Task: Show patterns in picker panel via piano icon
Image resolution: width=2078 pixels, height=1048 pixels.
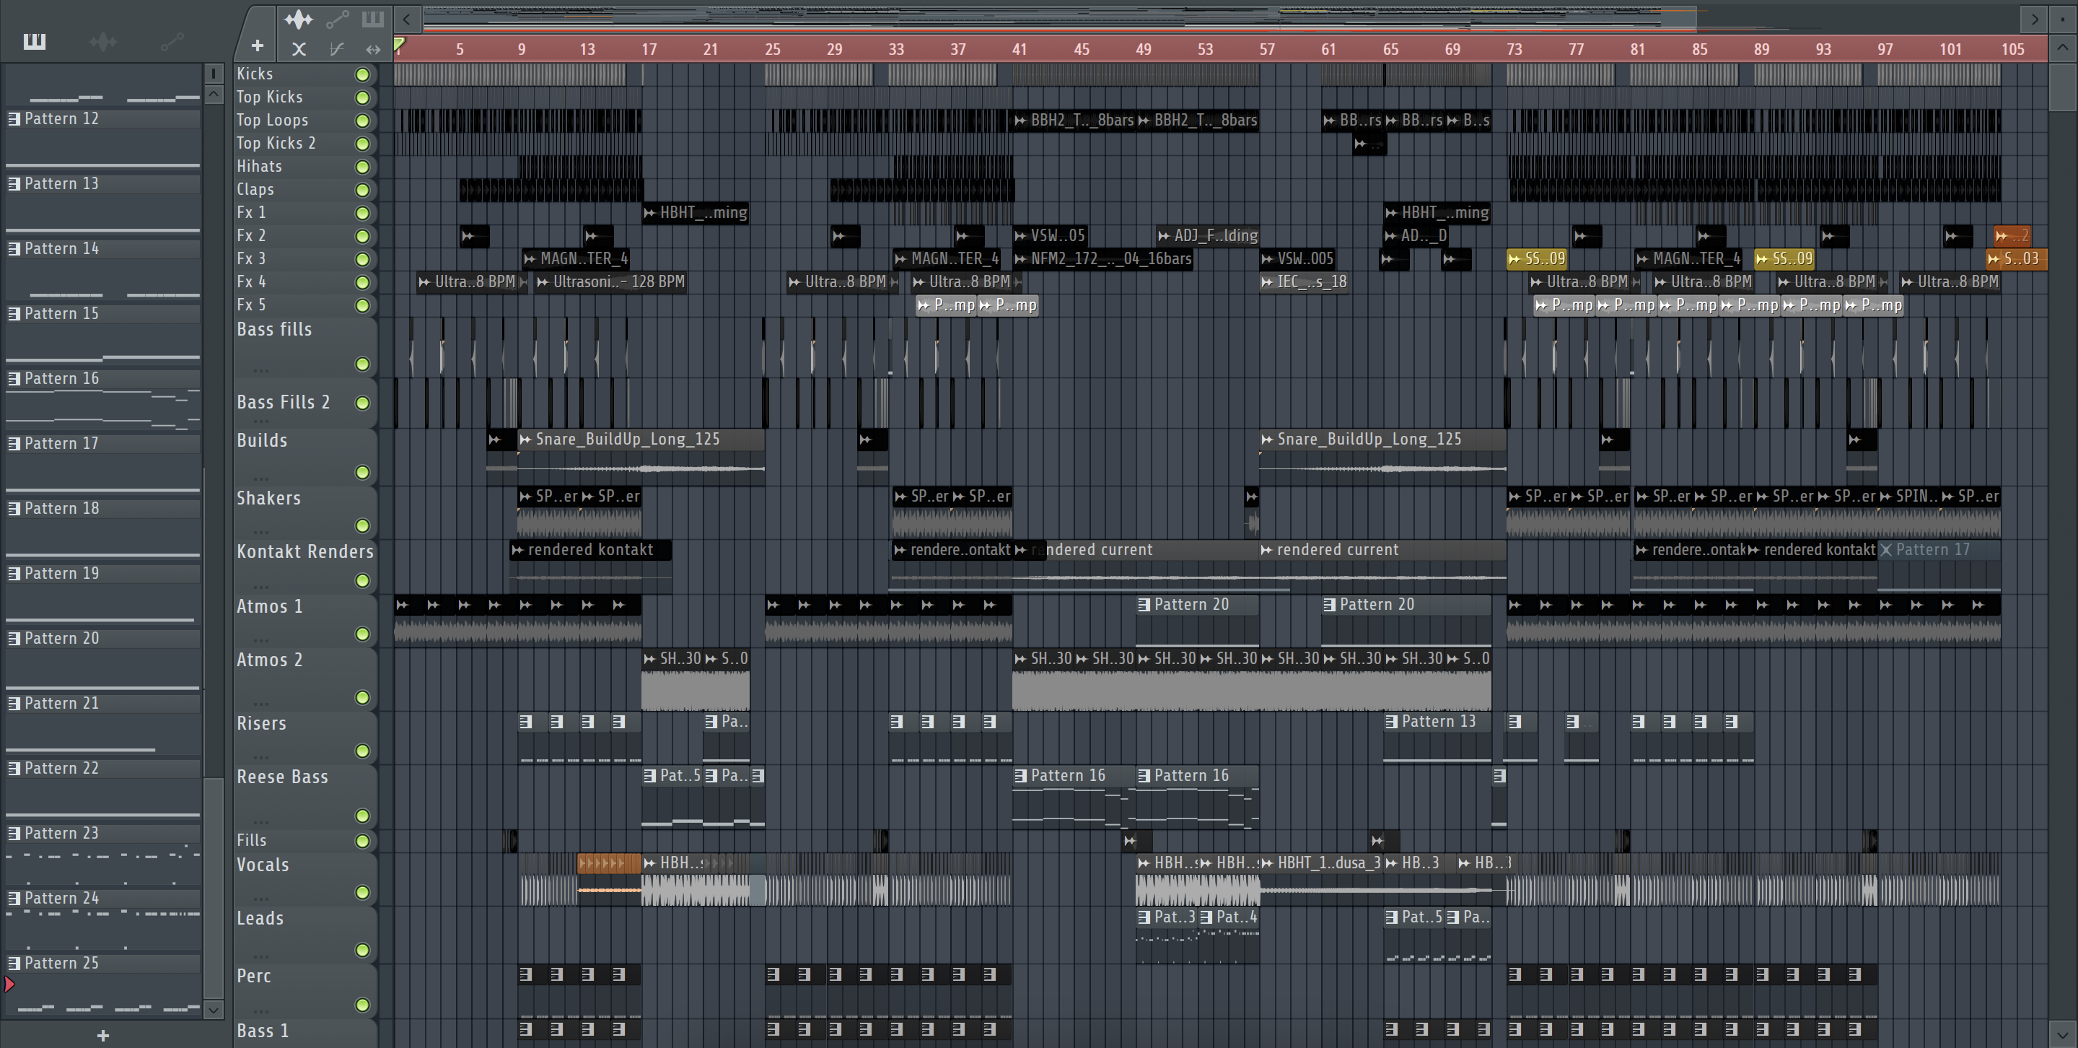Action: (34, 41)
